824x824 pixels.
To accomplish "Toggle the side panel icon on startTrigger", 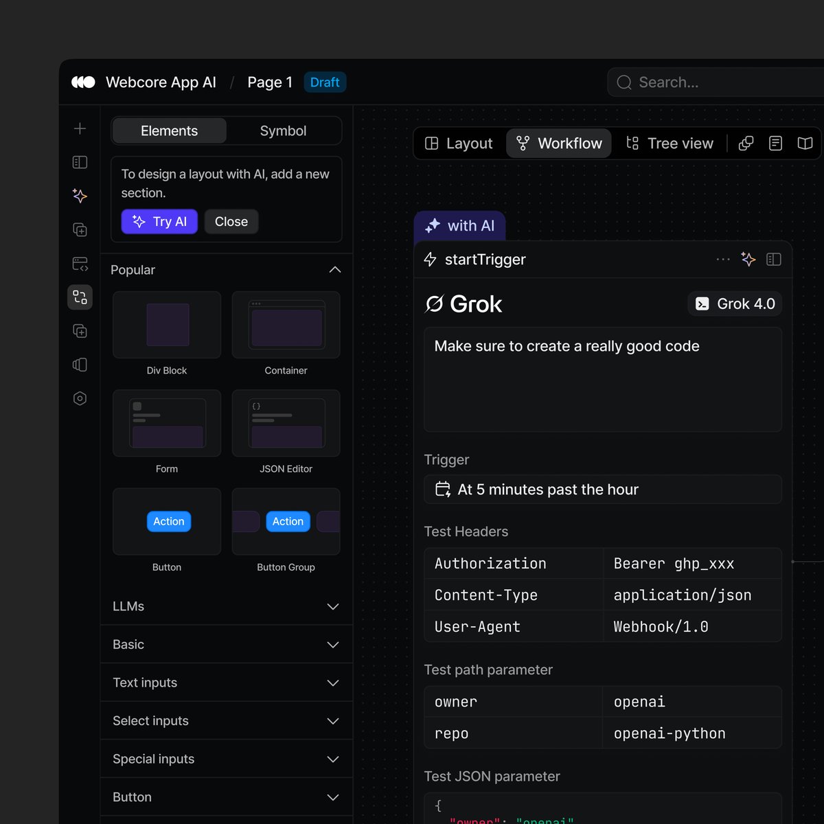I will (774, 260).
